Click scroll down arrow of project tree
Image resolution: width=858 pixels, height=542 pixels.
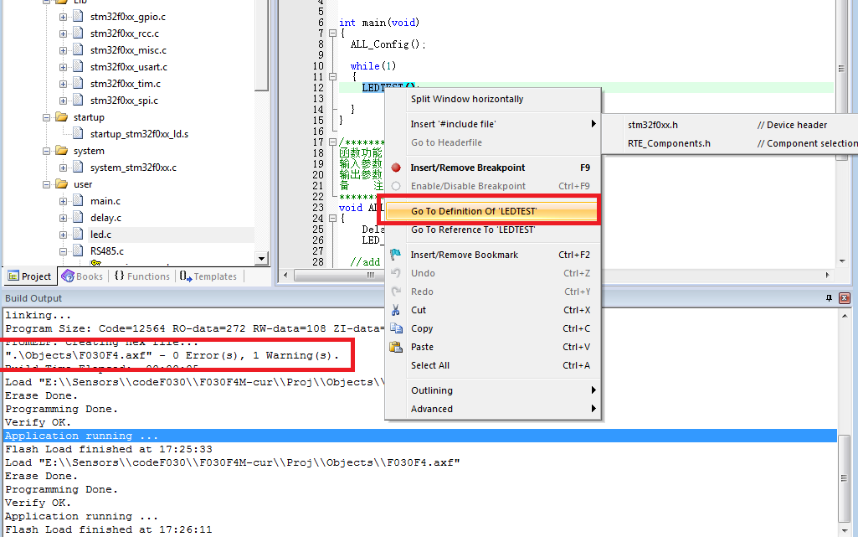[x=261, y=258]
